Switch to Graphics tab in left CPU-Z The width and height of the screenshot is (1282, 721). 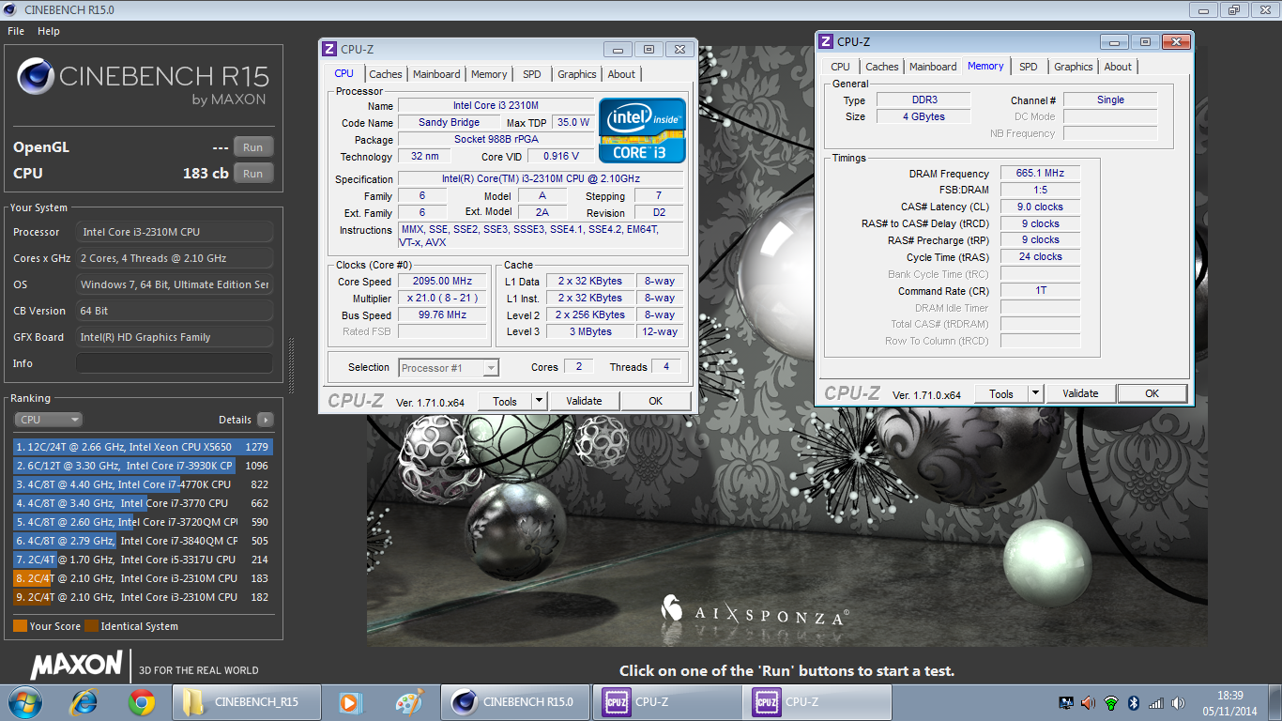[576, 74]
